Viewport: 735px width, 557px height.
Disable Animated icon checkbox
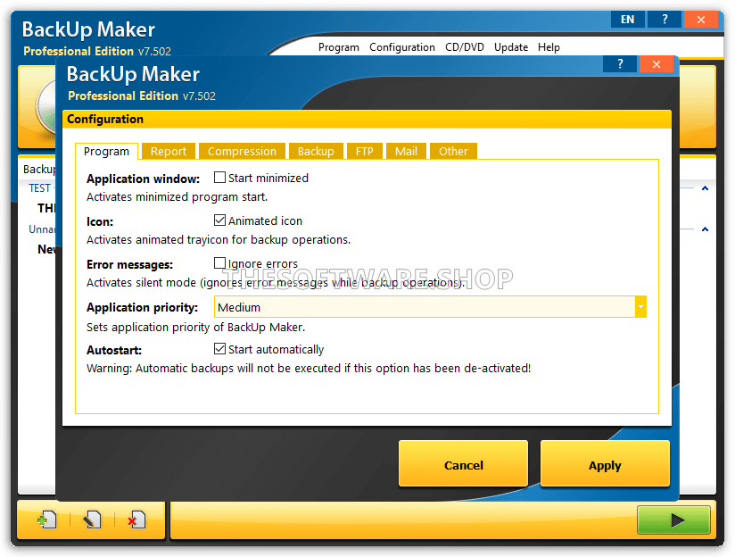pos(219,220)
